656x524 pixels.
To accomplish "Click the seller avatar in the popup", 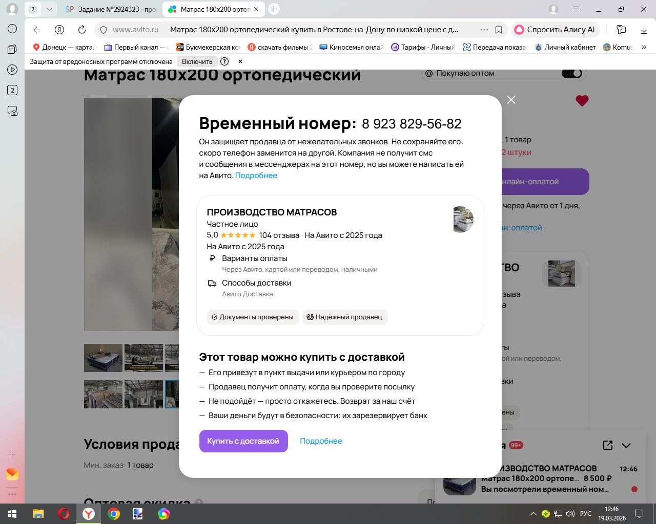I will point(463,220).
